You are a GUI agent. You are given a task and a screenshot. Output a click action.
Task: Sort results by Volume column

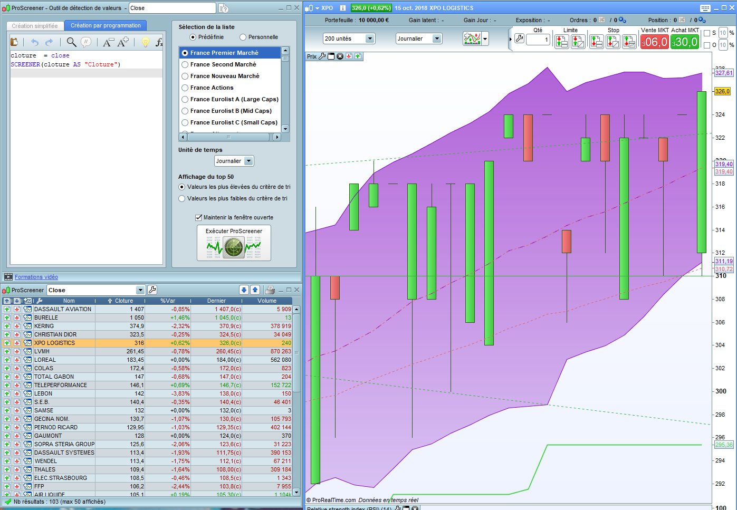point(267,301)
